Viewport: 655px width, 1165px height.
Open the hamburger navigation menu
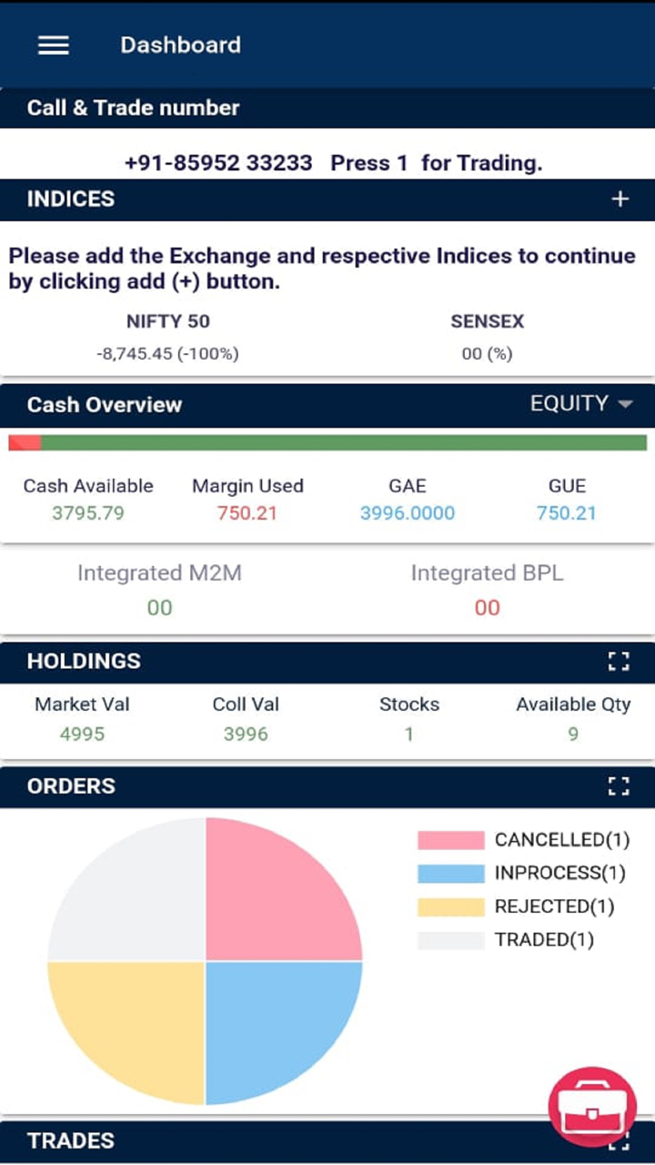54,46
